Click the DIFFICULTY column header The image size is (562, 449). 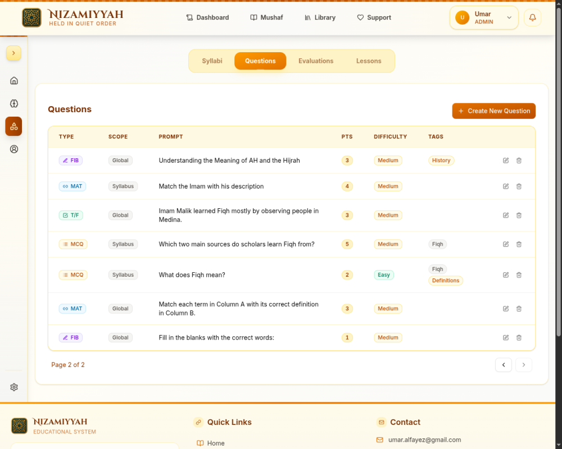tap(391, 137)
